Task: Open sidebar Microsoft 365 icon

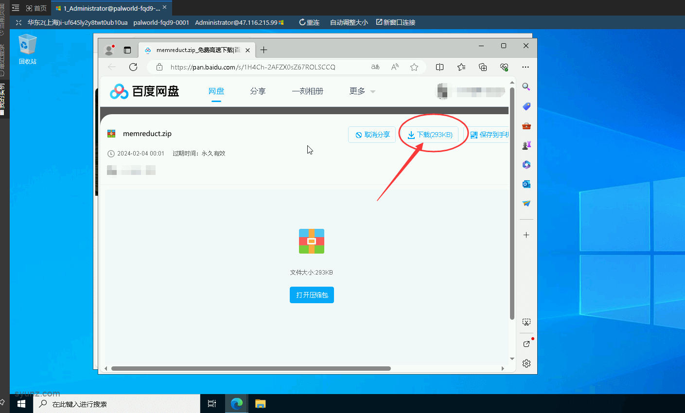Action: [526, 165]
